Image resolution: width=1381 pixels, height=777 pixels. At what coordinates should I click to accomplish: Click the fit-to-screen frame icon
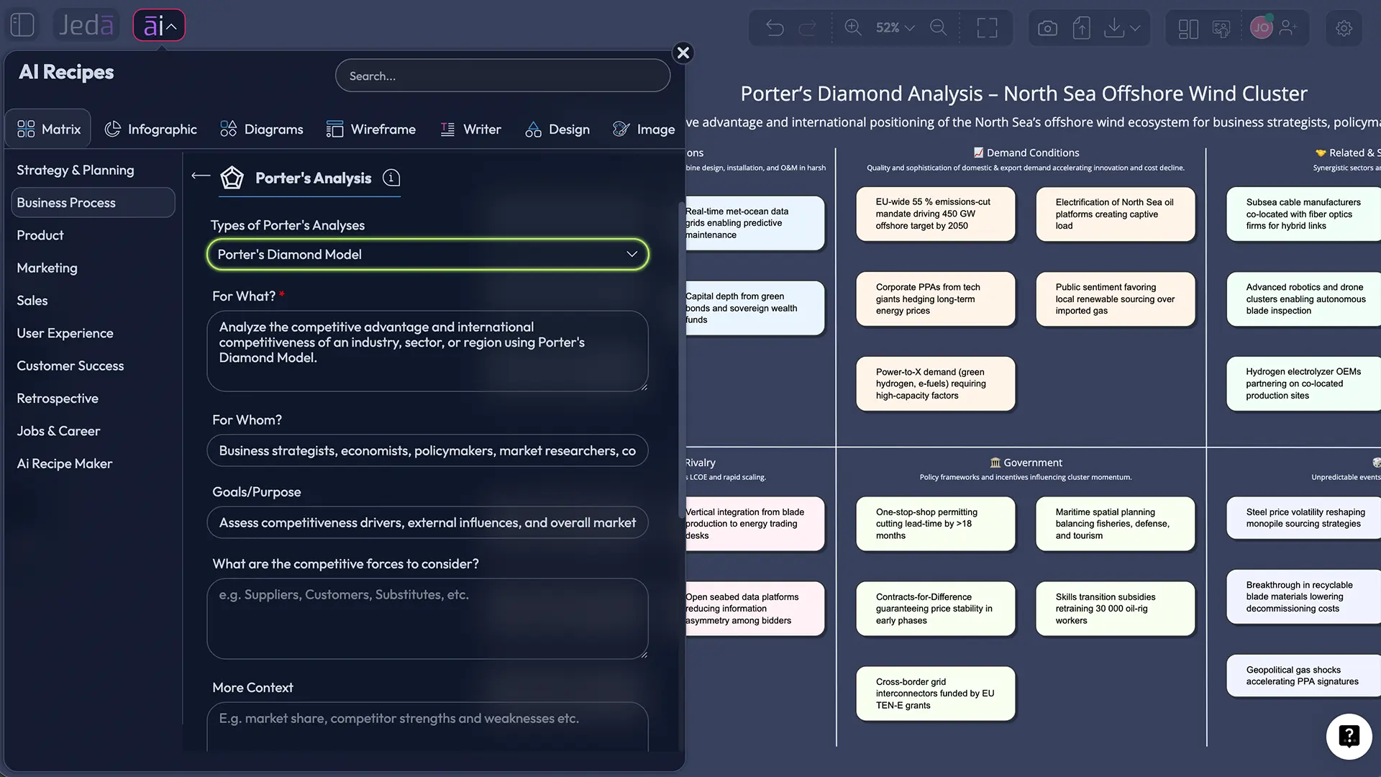click(x=987, y=27)
